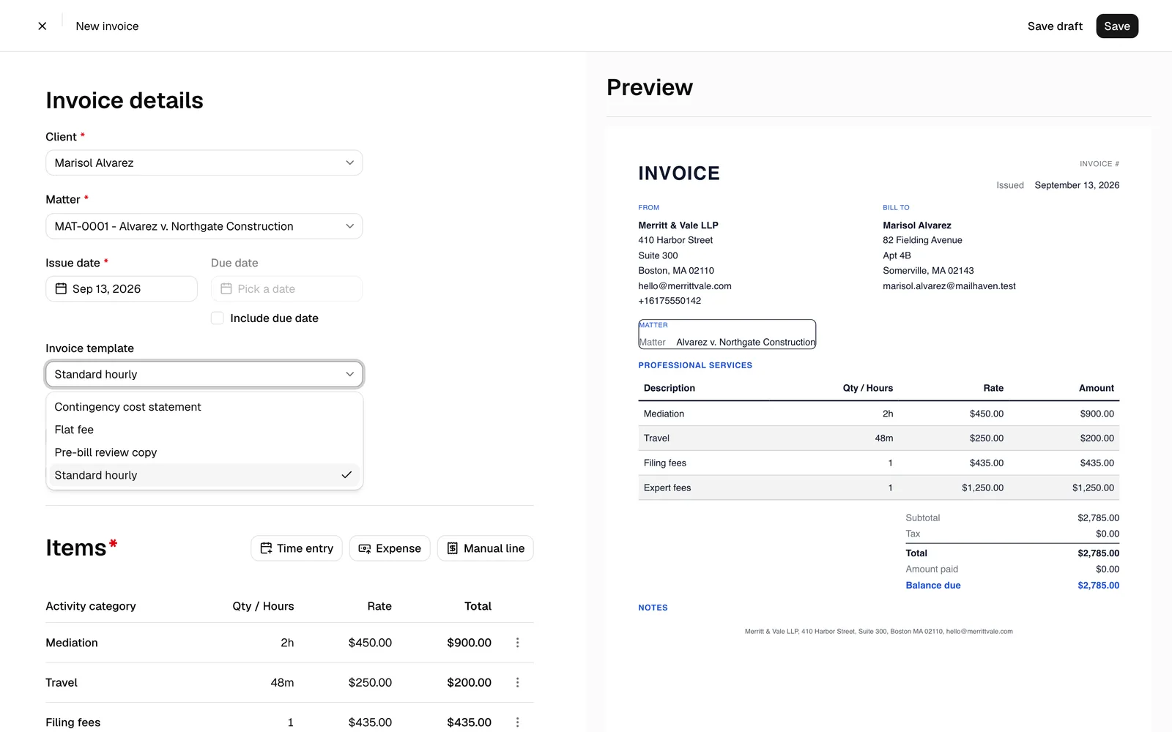Click the Due date Pick a date field
Viewport: 1172px width, 732px height.
point(287,289)
